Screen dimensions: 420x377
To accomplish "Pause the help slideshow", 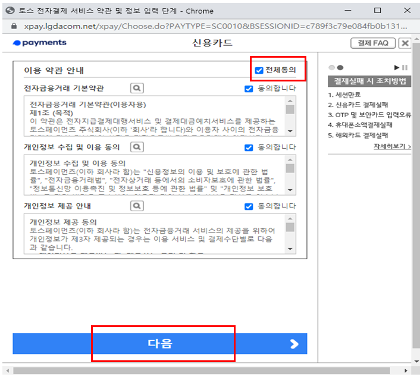I will pos(405,67).
